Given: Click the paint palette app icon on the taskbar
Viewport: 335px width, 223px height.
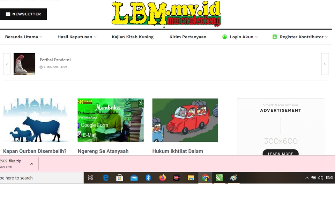Looking at the screenshot, I should [x=233, y=178].
